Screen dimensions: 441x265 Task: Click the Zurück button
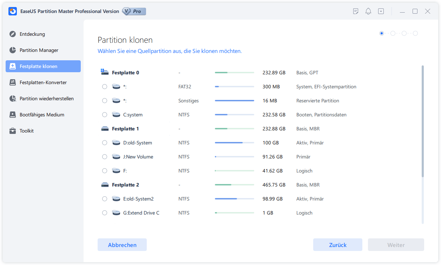point(338,245)
